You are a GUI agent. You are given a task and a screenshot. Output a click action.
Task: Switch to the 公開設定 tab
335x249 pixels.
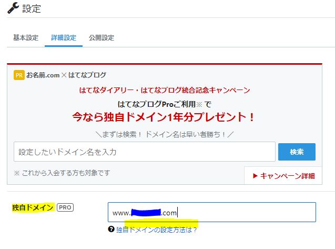coord(101,38)
